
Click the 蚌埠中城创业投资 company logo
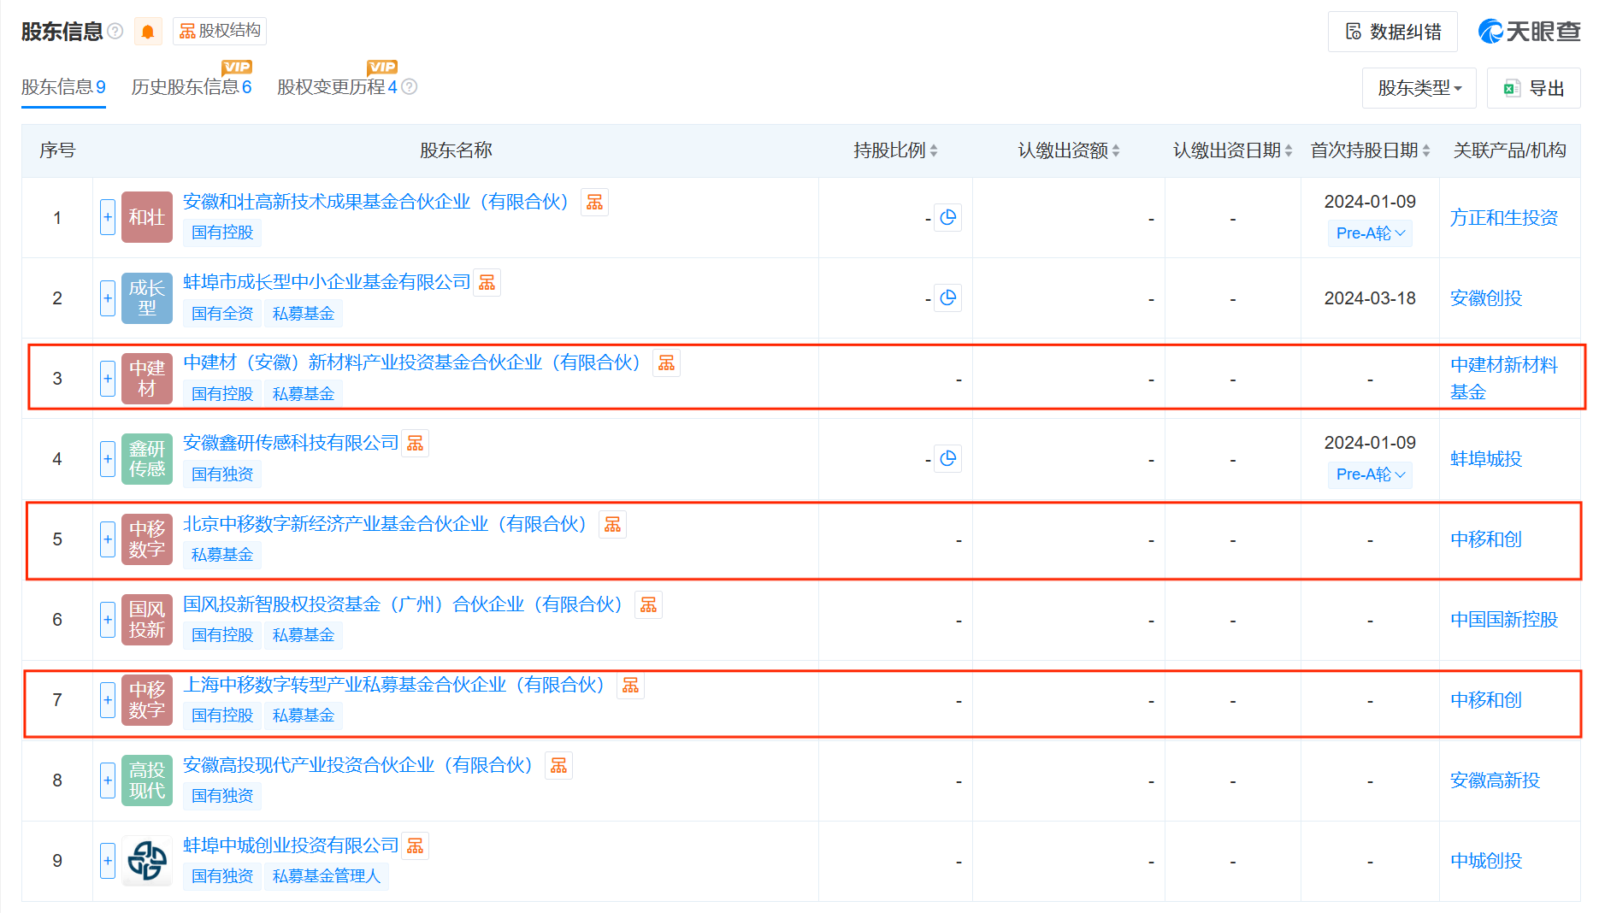147,860
